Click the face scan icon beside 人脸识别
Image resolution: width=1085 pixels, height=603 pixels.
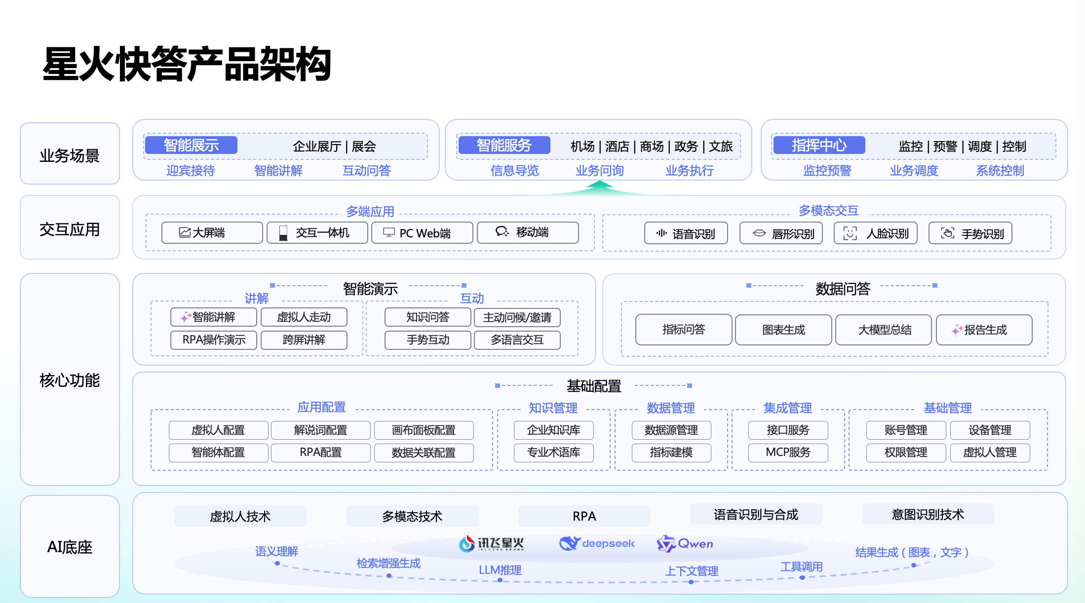[x=850, y=233]
